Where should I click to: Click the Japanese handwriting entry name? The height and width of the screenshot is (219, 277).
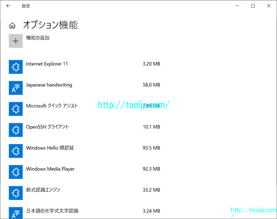[x=49, y=85]
